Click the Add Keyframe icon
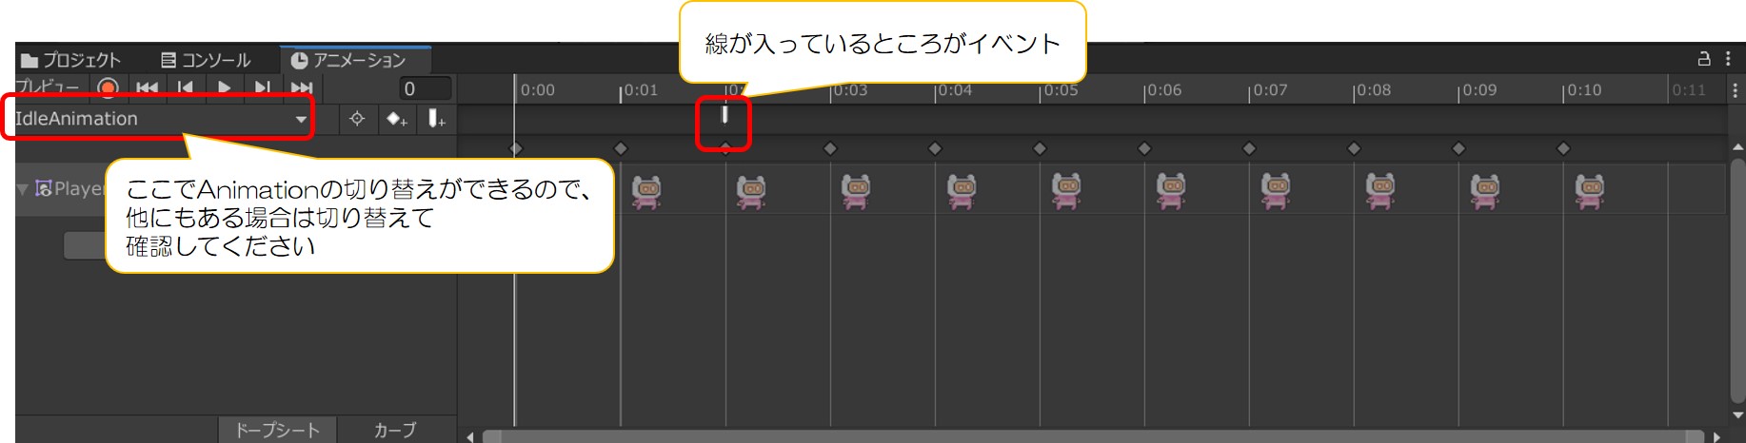Viewport: 1746px width, 443px height. click(x=396, y=119)
